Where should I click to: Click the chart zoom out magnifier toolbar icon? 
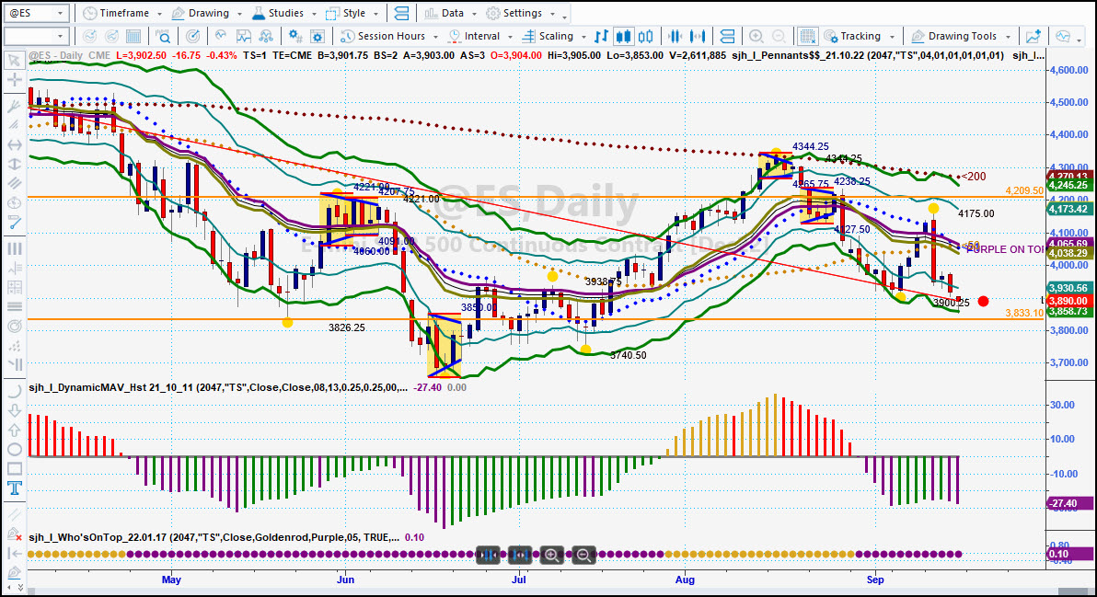(778, 37)
